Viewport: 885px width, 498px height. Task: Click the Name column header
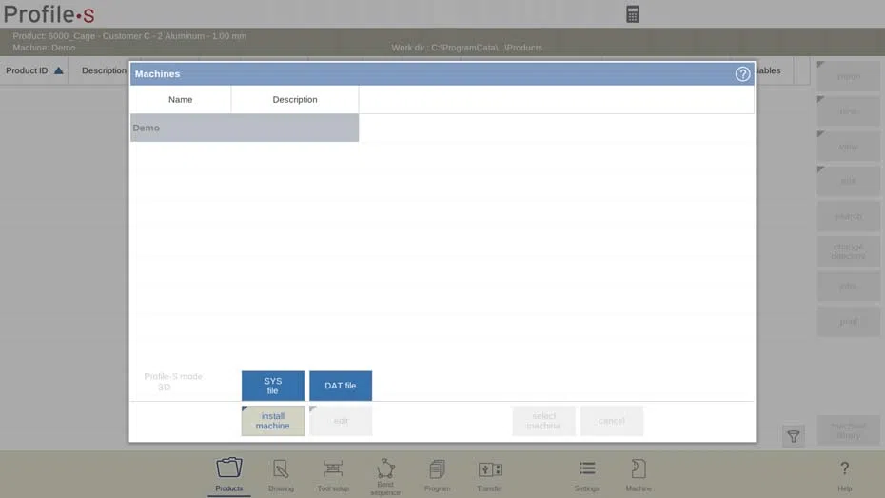pyautogui.click(x=181, y=99)
